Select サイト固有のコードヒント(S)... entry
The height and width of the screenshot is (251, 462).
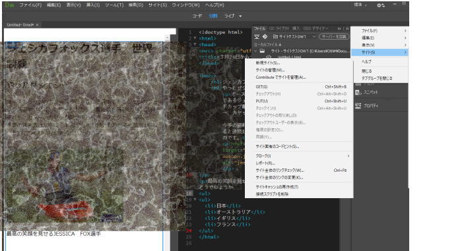pos(299,146)
